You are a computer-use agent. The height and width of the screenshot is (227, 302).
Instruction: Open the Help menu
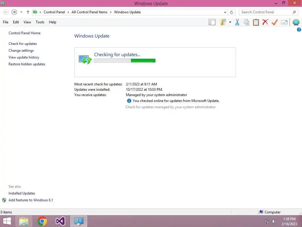tap(52, 22)
